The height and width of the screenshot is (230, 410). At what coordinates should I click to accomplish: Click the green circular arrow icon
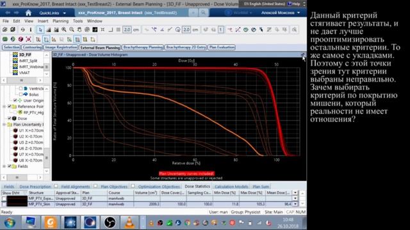(245, 30)
